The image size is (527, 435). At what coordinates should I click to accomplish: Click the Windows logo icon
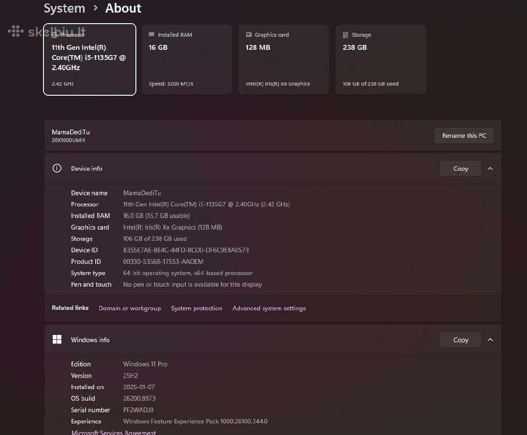[57, 340]
